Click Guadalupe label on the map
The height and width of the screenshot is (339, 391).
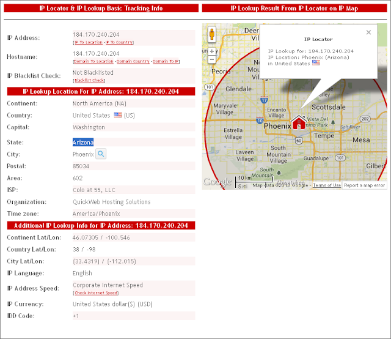pos(316,158)
